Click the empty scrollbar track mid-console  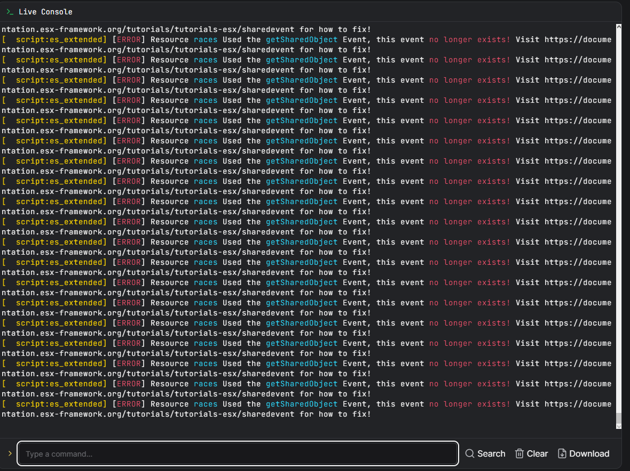coord(618,213)
